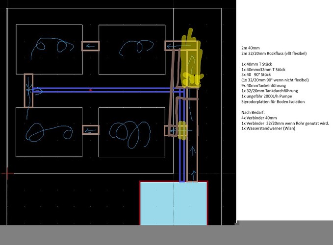Select the small yellow highlighted area lower right
Screen dimensions: 333x245
tap(183, 130)
